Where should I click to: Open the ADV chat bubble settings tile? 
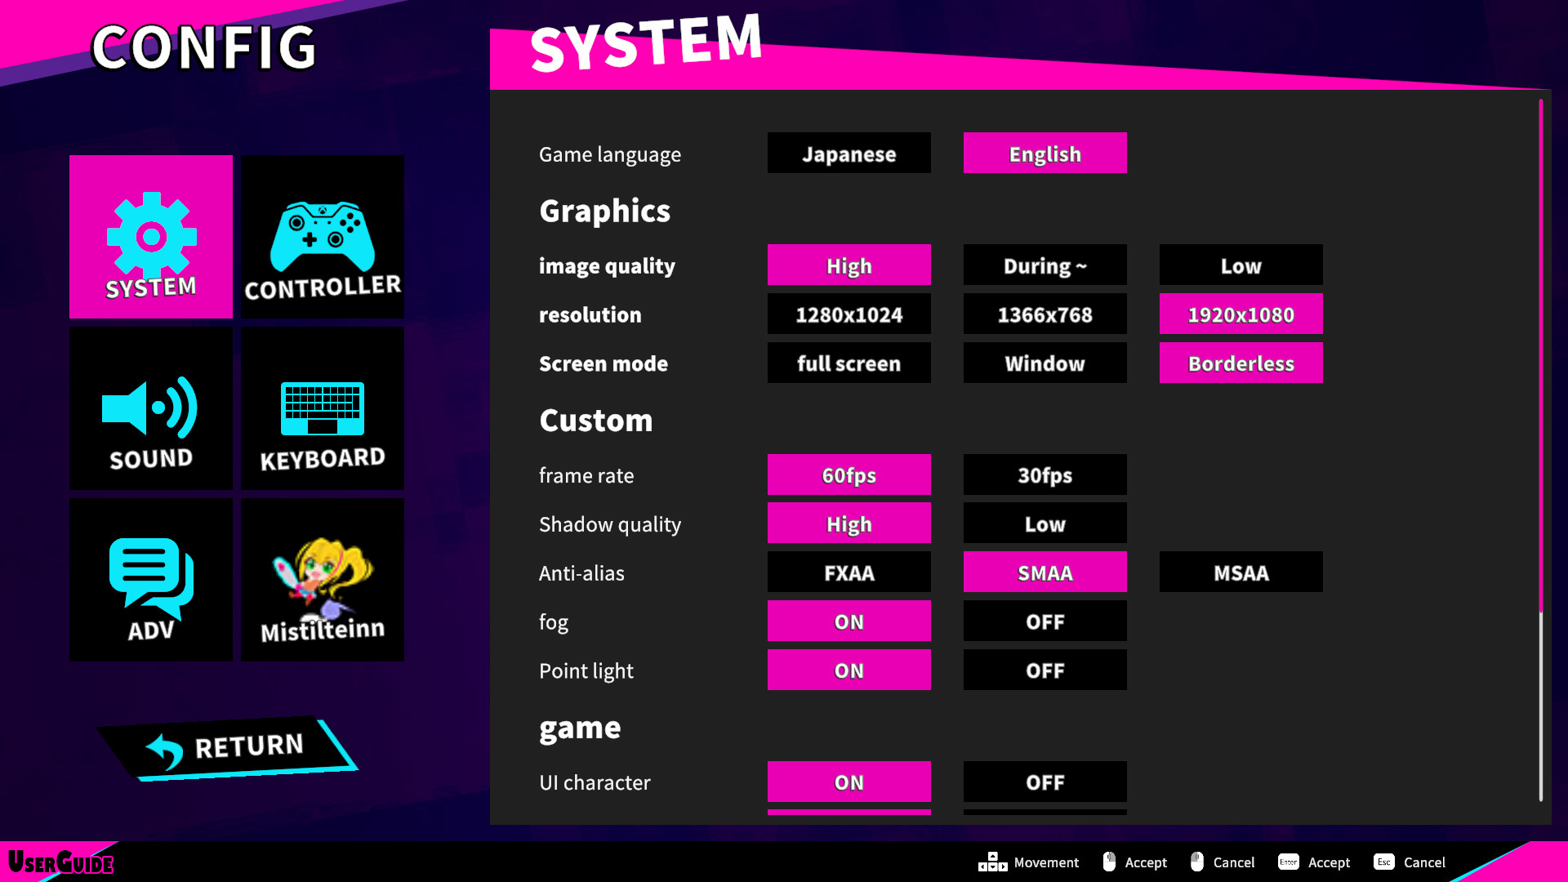click(151, 580)
